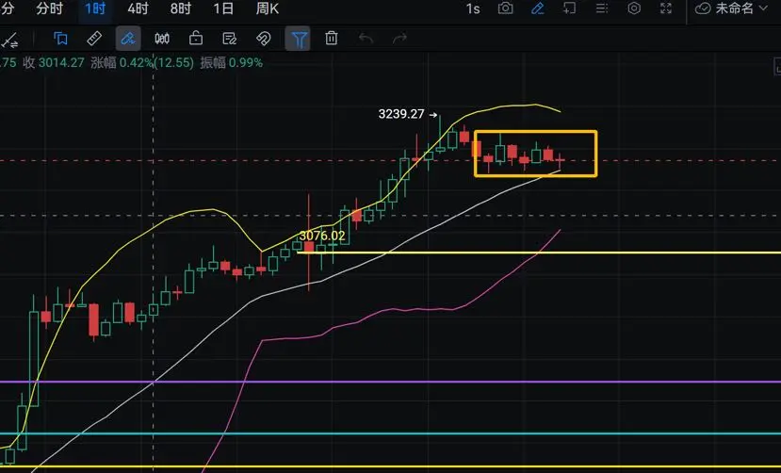Click the 收 3014.27 close price value

(x=54, y=63)
